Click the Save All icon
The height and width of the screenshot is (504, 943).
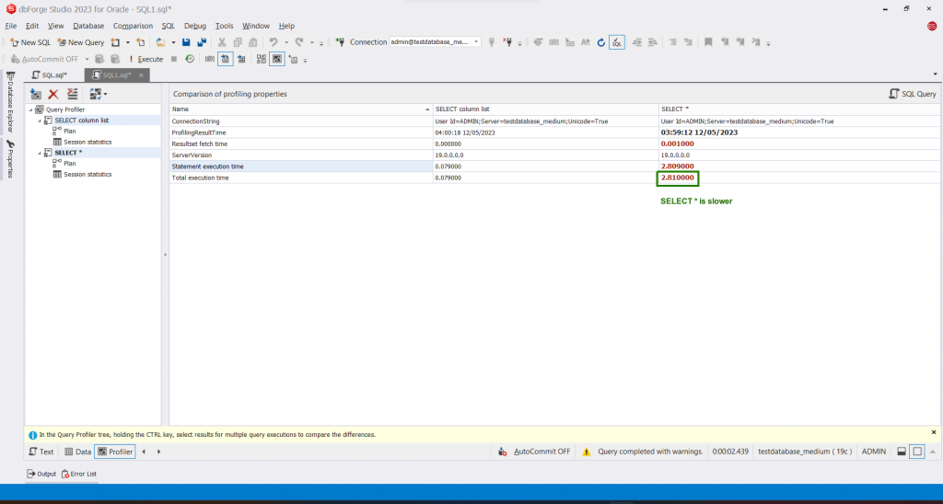[202, 42]
